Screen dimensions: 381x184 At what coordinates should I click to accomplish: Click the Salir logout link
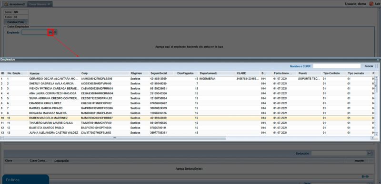tap(377, 4)
